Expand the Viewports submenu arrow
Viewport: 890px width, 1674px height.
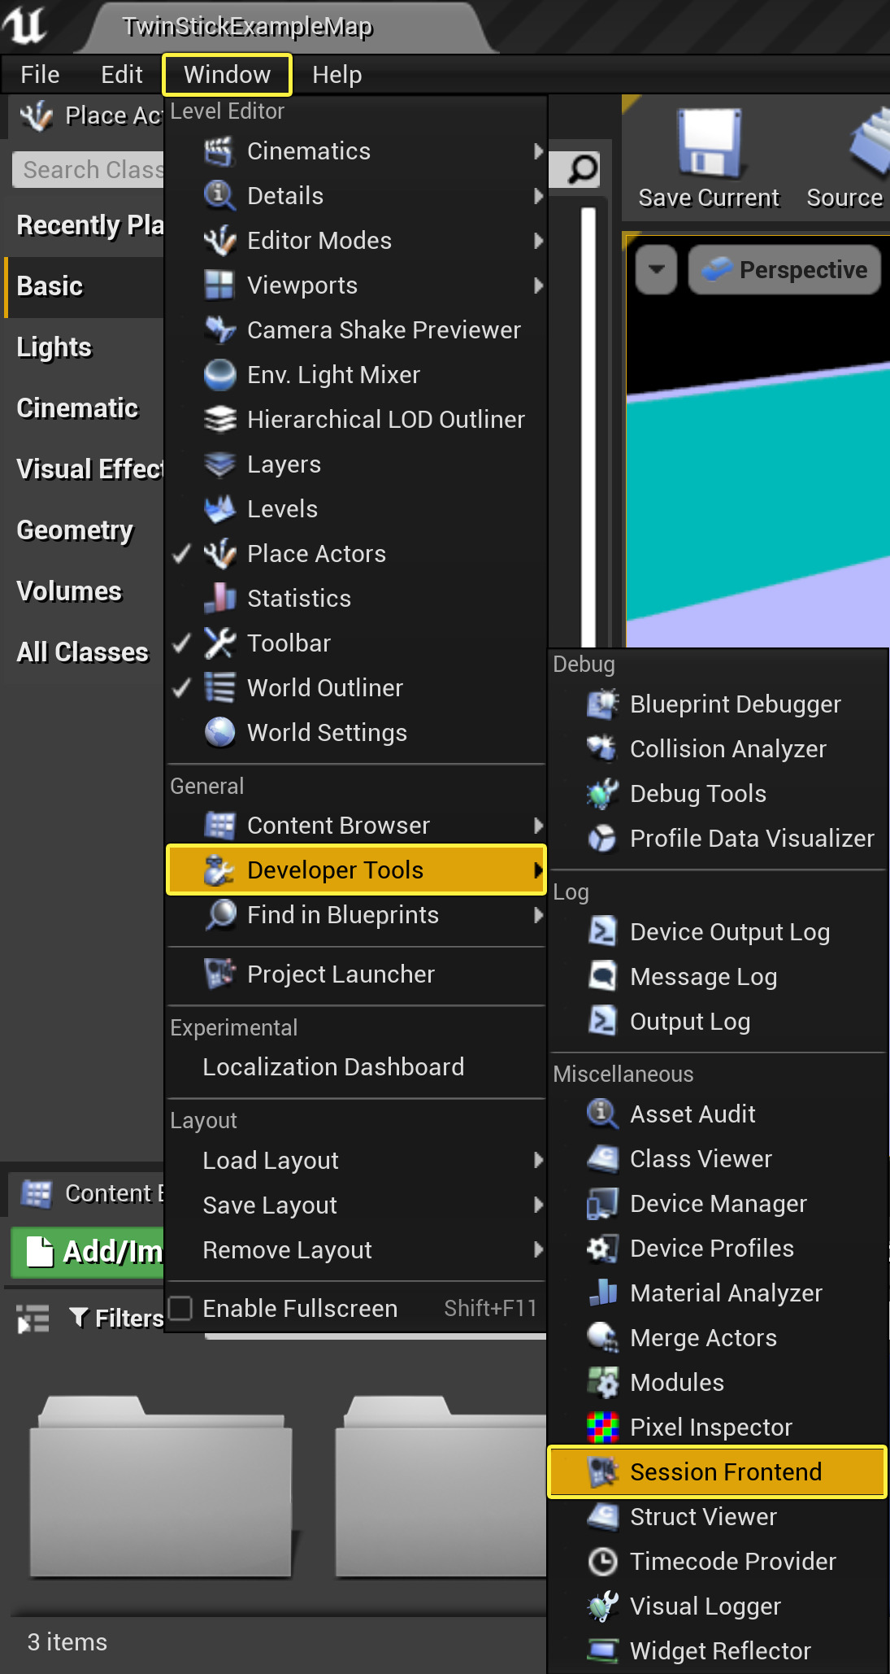click(x=537, y=286)
